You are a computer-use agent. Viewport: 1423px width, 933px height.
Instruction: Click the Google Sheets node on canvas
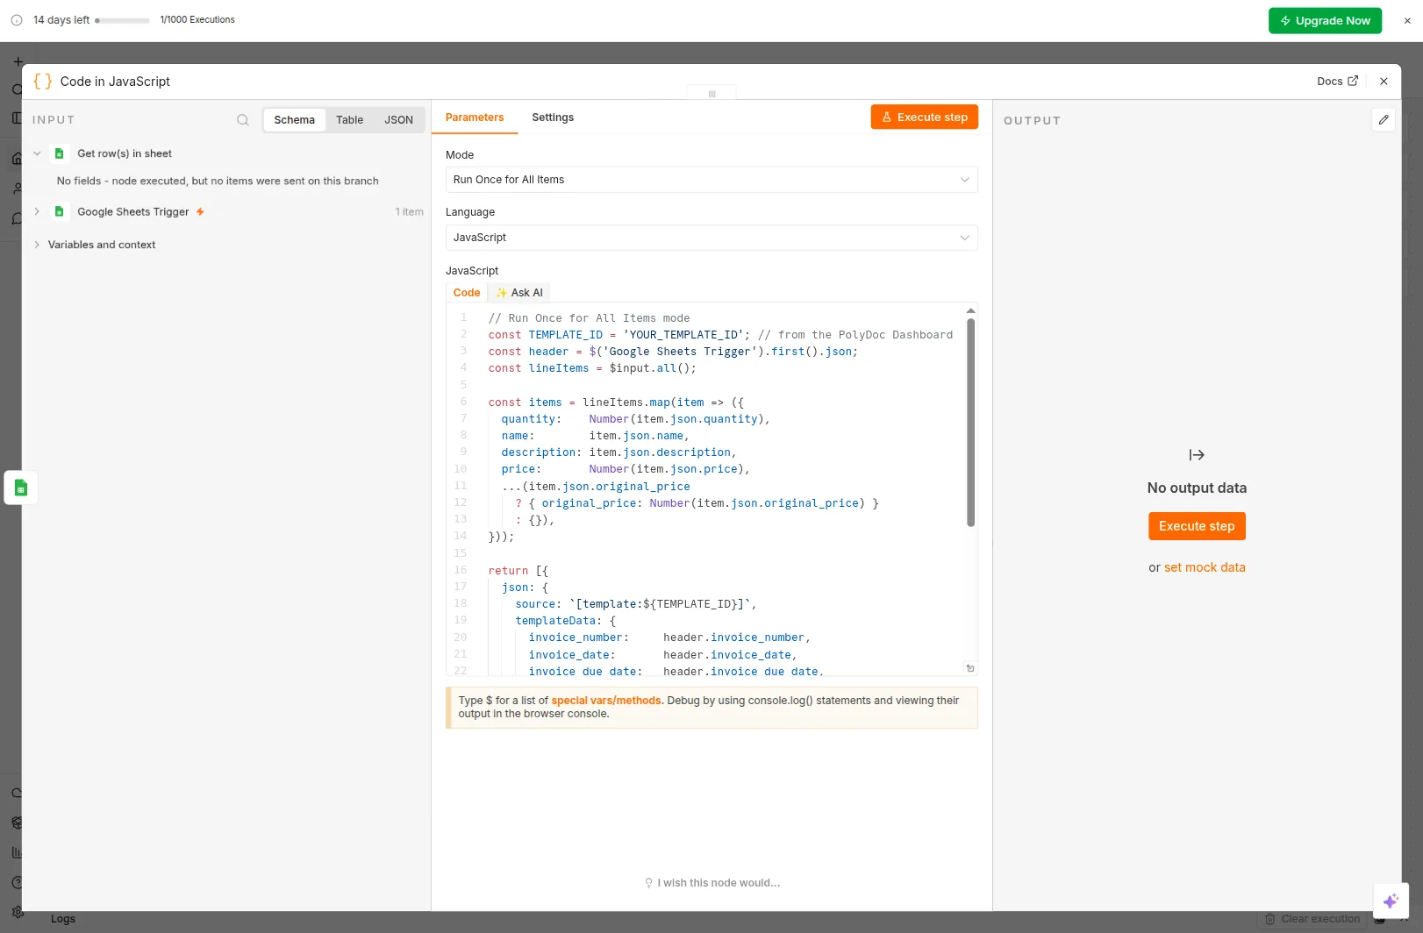click(21, 488)
